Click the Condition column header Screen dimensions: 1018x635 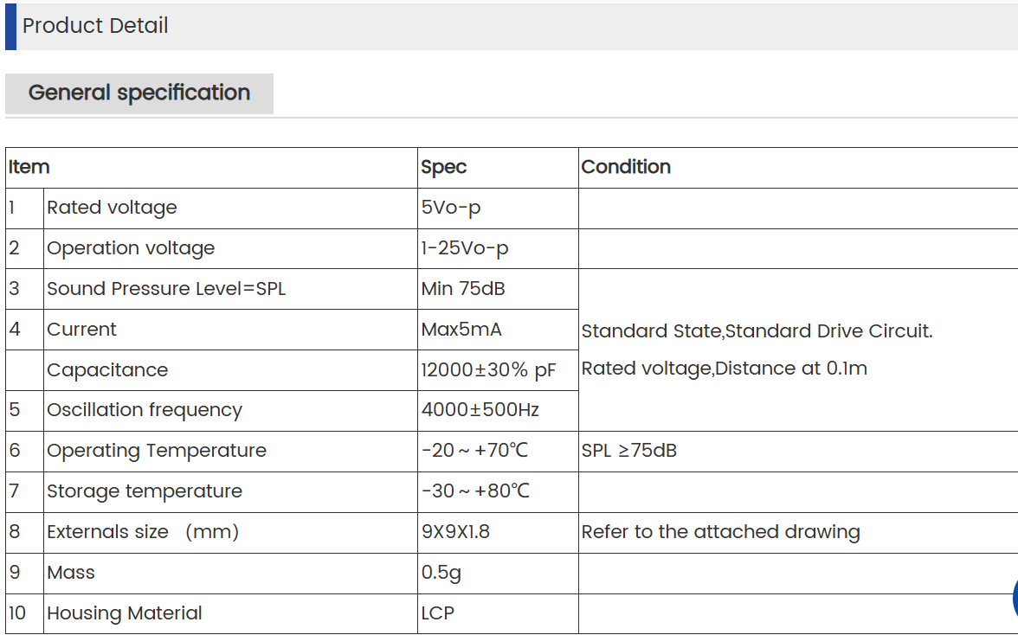tap(626, 167)
